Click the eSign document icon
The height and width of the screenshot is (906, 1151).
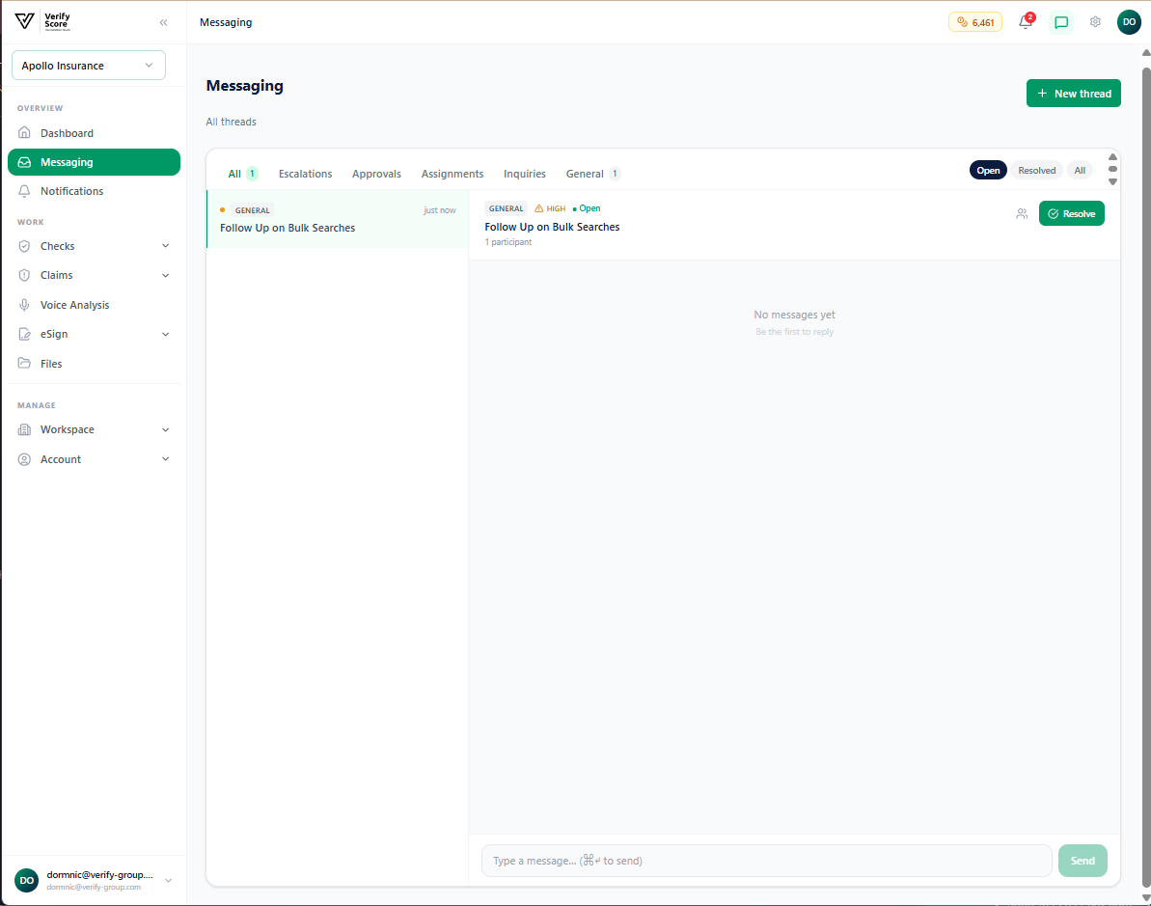(x=24, y=334)
